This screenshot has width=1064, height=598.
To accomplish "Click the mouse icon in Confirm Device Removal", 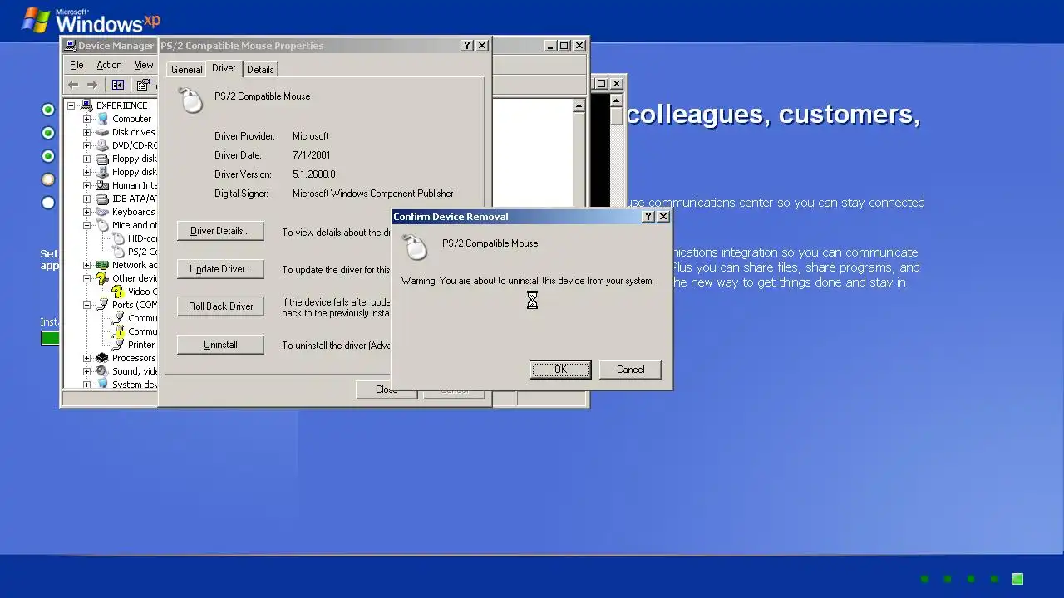I will click(x=415, y=248).
